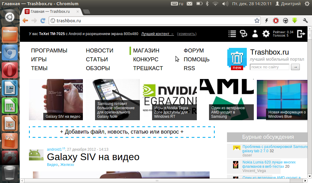Click the browser back arrow

point(25,20)
